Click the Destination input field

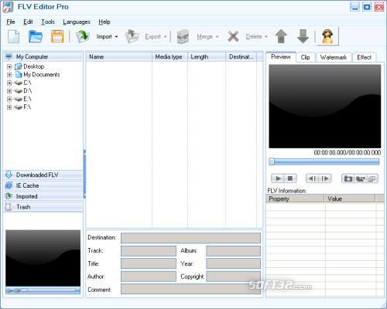tap(190, 238)
